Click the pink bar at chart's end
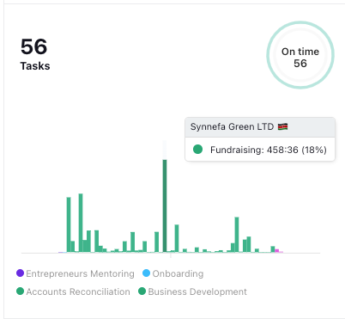 (276, 251)
